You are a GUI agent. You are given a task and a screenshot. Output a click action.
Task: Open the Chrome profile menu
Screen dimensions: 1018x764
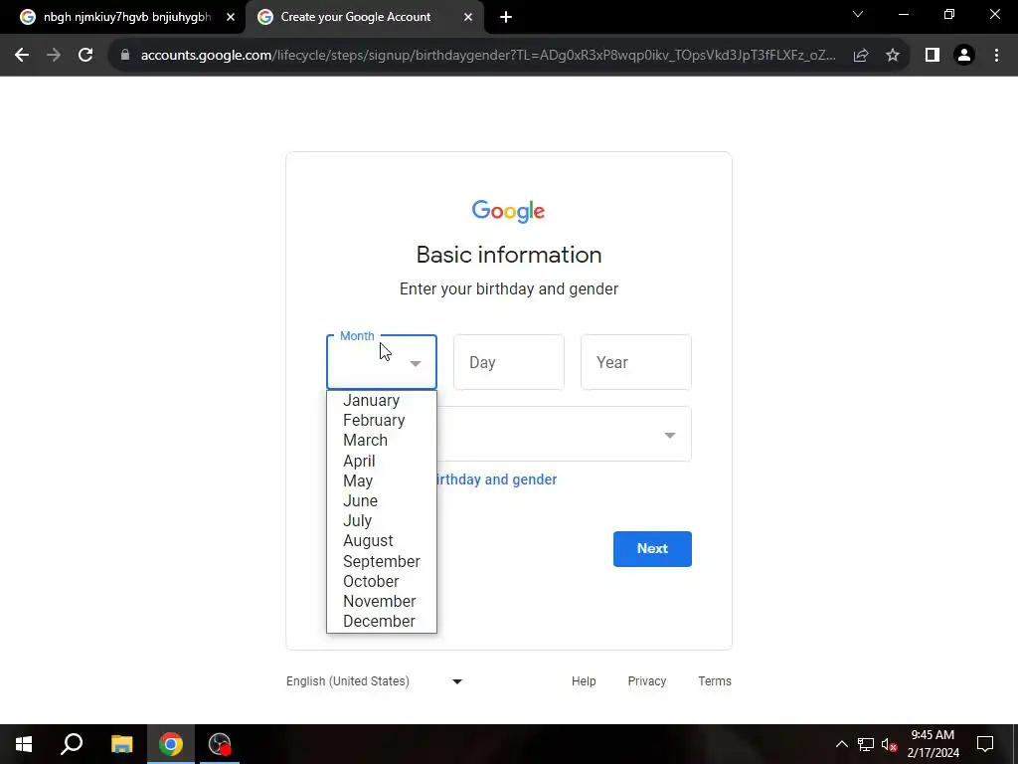(x=964, y=56)
